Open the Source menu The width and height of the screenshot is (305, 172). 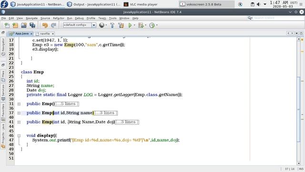pyautogui.click(x=45, y=18)
